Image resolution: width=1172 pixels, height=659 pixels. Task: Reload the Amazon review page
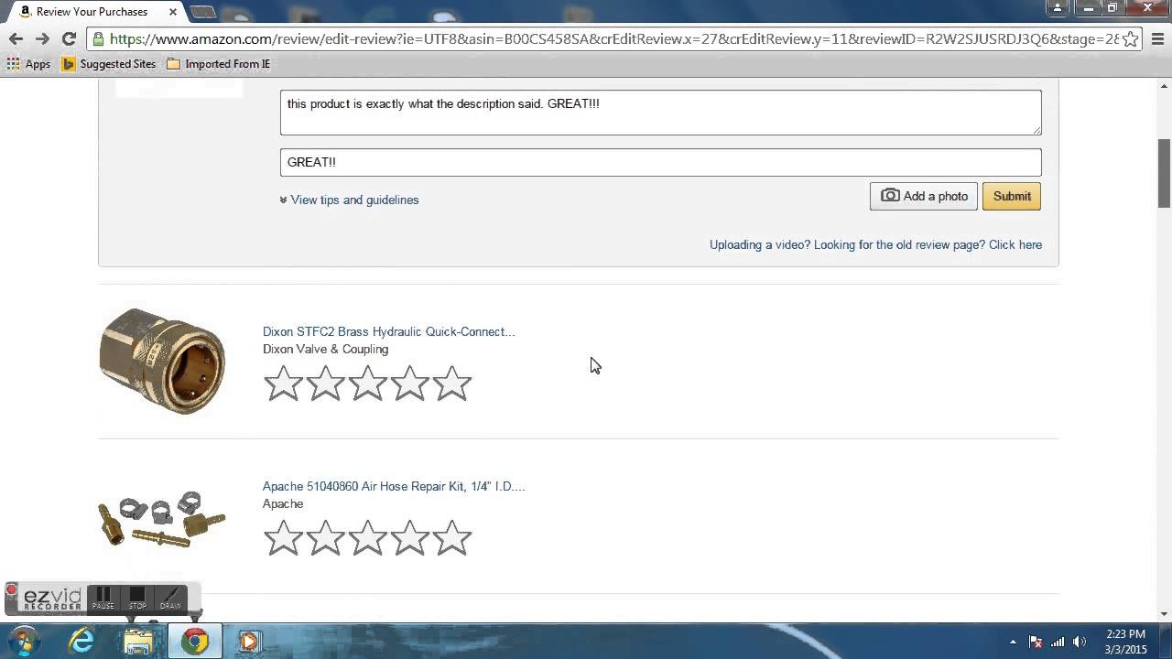(x=69, y=38)
